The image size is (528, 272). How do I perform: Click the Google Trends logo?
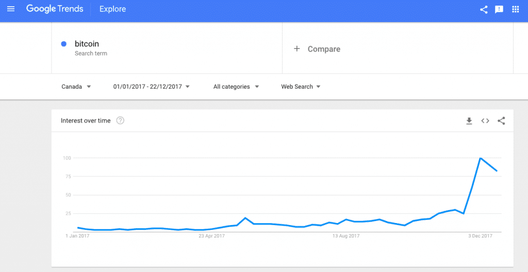pyautogui.click(x=55, y=9)
